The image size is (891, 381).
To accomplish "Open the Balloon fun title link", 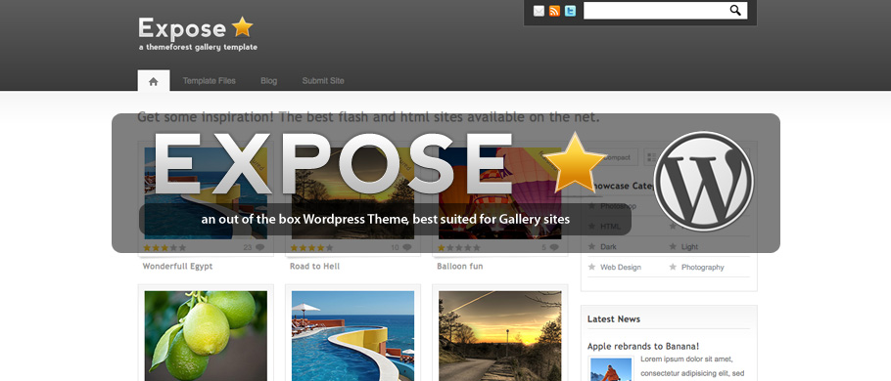I will tap(460, 266).
